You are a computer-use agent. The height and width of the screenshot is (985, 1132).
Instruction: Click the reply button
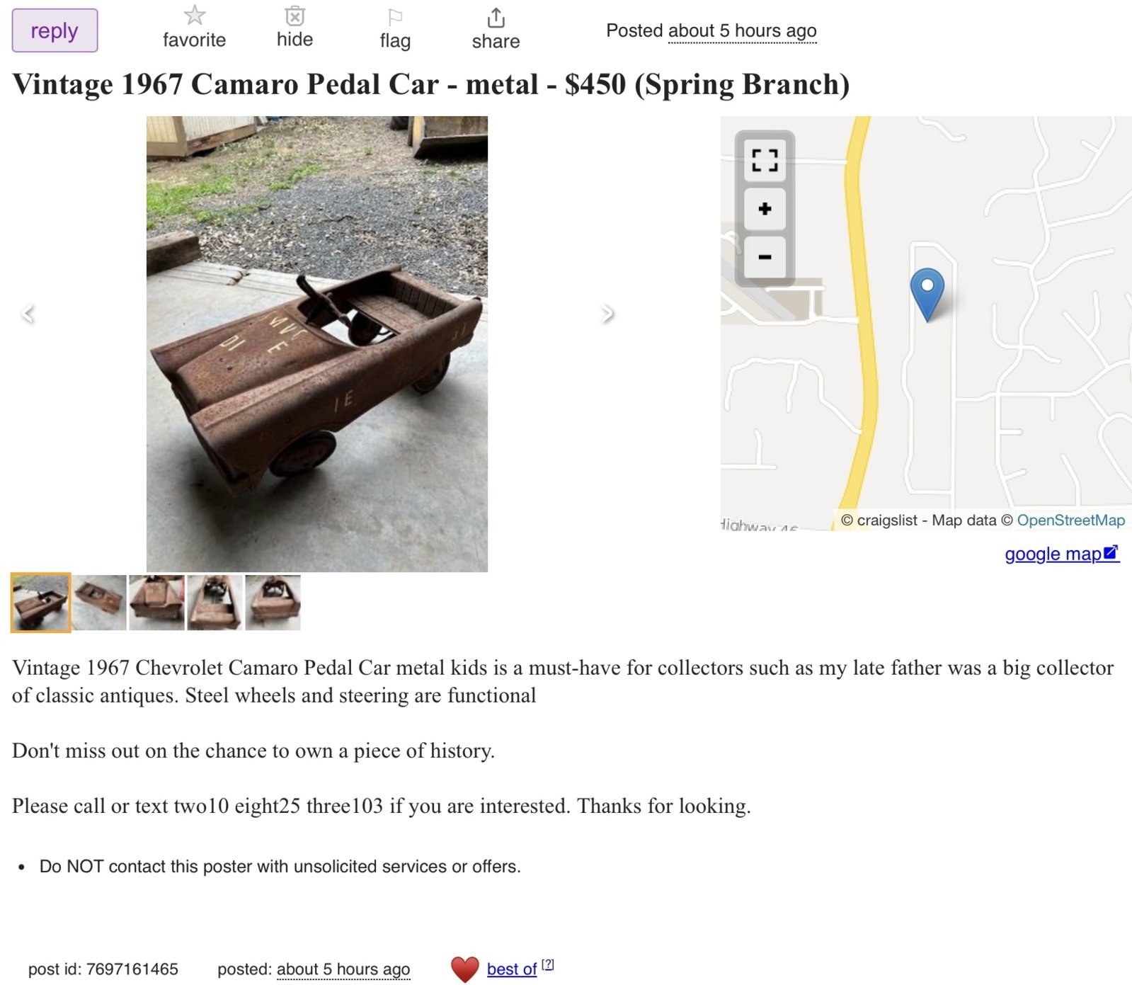click(55, 30)
